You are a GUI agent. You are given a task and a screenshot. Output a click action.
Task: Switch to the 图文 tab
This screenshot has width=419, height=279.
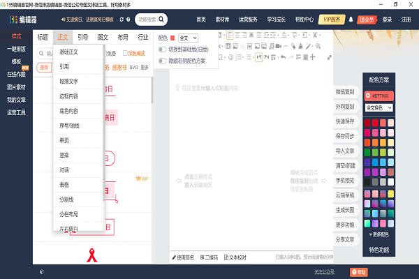(103, 37)
